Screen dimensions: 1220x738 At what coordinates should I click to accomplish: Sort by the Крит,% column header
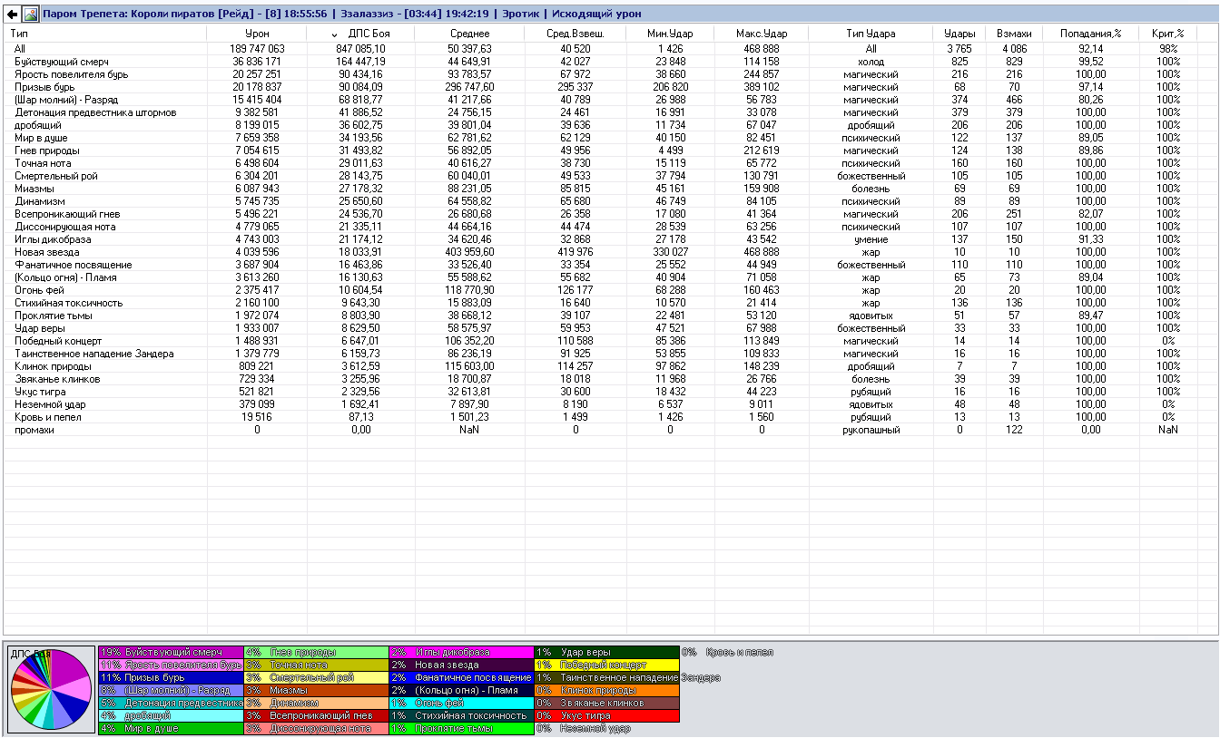pos(1168,34)
